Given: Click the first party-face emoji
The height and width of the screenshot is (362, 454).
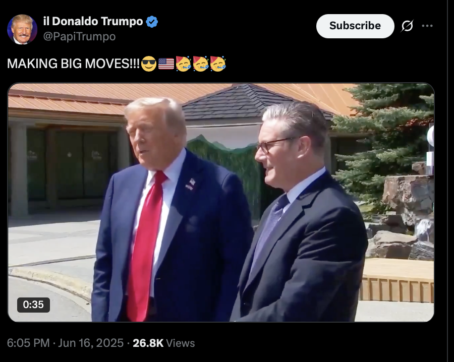Looking at the screenshot, I should pyautogui.click(x=184, y=64).
